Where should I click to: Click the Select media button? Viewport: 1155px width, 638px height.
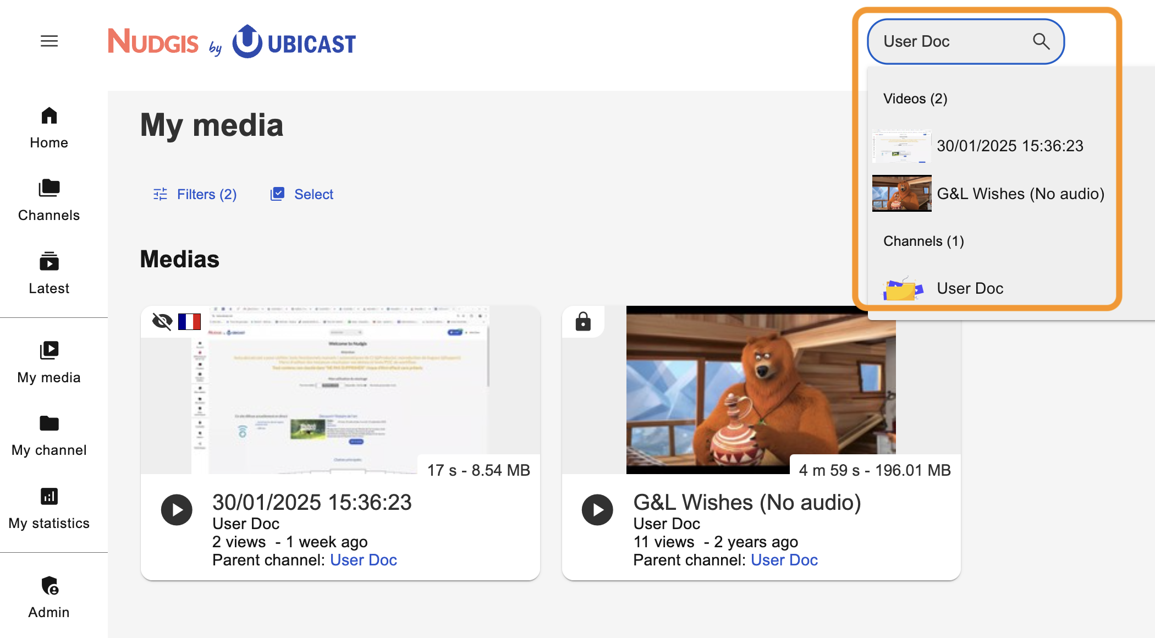click(x=302, y=194)
